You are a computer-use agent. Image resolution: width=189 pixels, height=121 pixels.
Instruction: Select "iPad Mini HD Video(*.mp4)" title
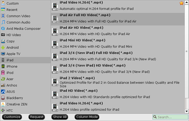(x=83, y=40)
